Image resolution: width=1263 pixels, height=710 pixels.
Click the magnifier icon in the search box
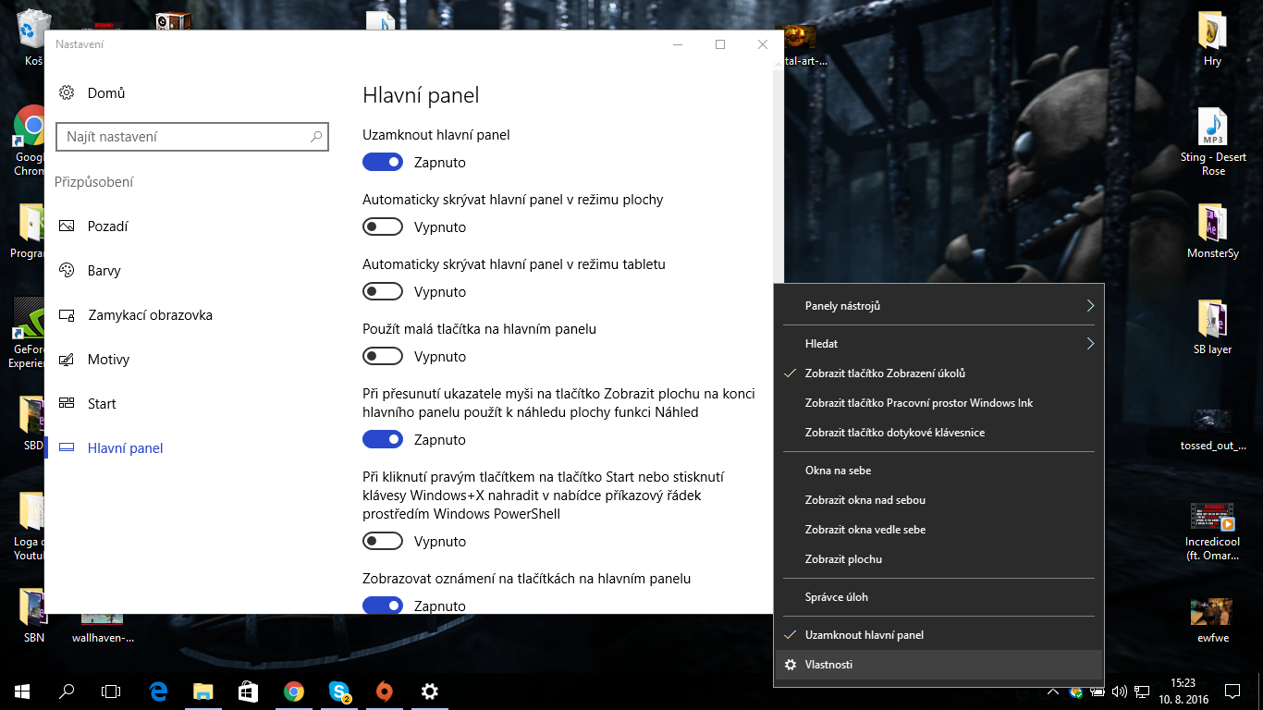tap(315, 137)
